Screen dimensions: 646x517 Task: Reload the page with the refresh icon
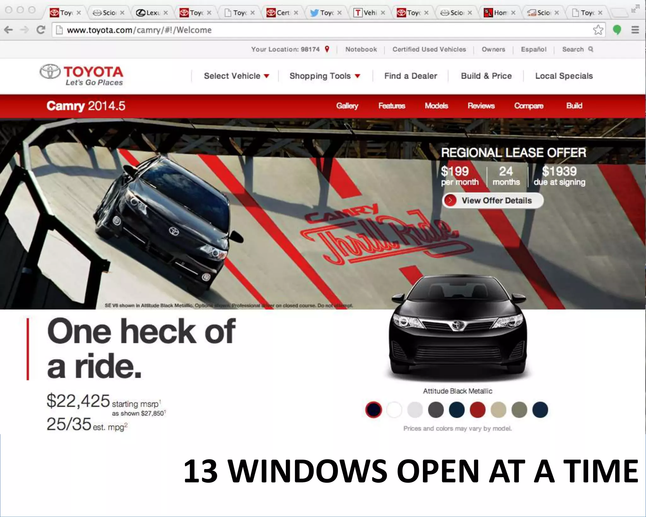click(x=41, y=30)
